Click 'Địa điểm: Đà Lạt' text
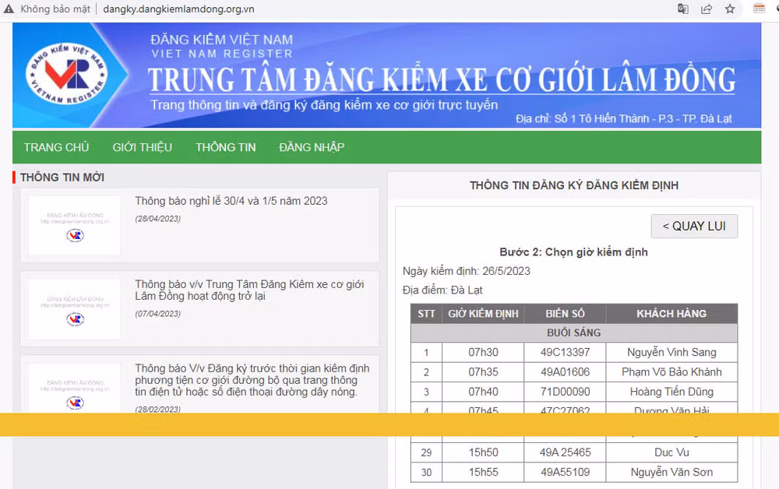The image size is (779, 489). (442, 290)
